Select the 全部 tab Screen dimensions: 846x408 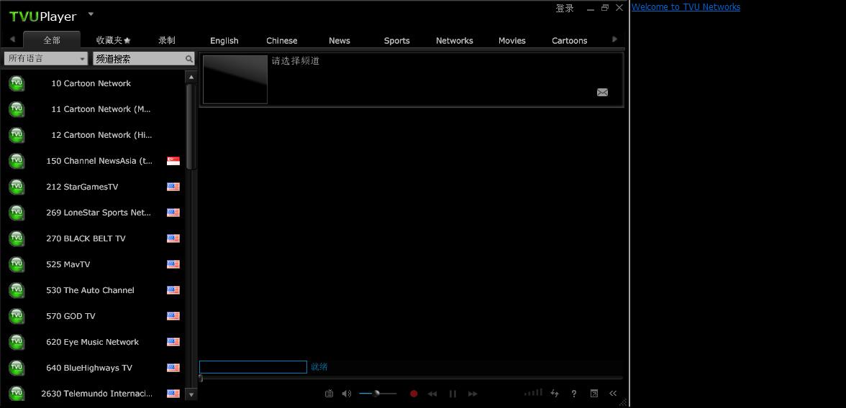(52, 40)
